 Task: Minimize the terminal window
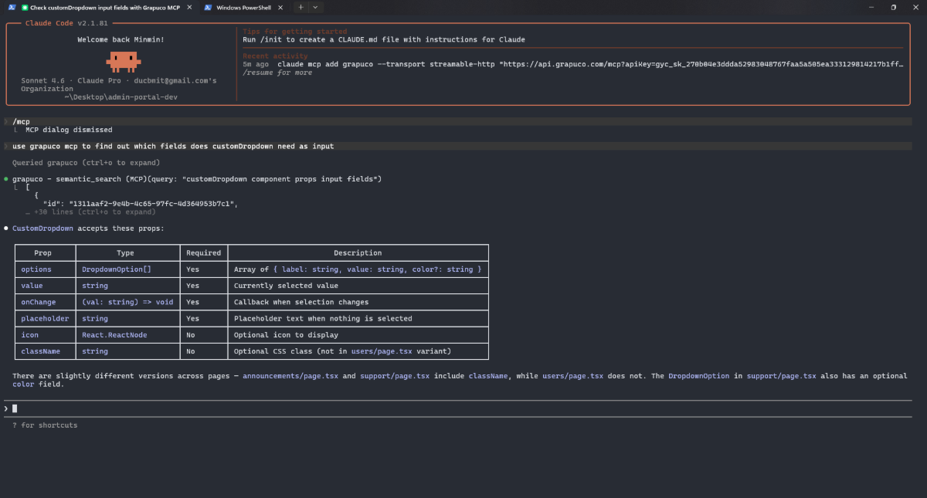(x=871, y=7)
